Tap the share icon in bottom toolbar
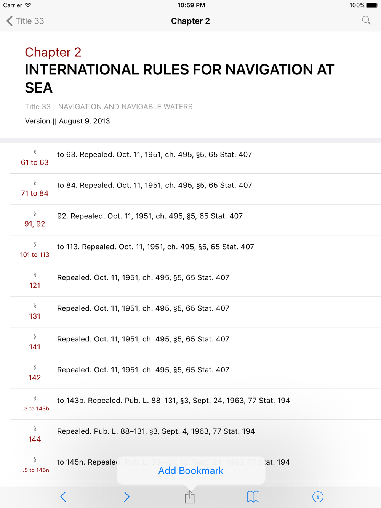This screenshot has height=508, width=381. pos(190,497)
